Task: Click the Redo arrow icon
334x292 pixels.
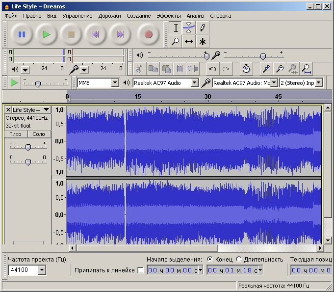Action: click(226, 69)
